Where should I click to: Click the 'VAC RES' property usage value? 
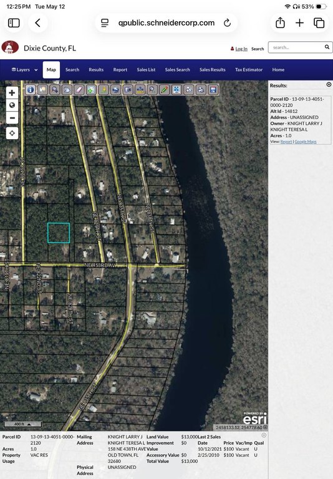39,455
